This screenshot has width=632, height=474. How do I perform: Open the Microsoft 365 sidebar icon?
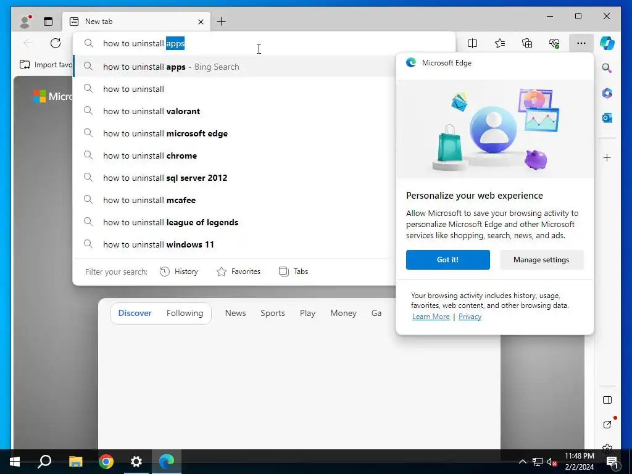[x=607, y=93]
